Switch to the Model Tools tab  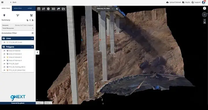pos(6,8)
